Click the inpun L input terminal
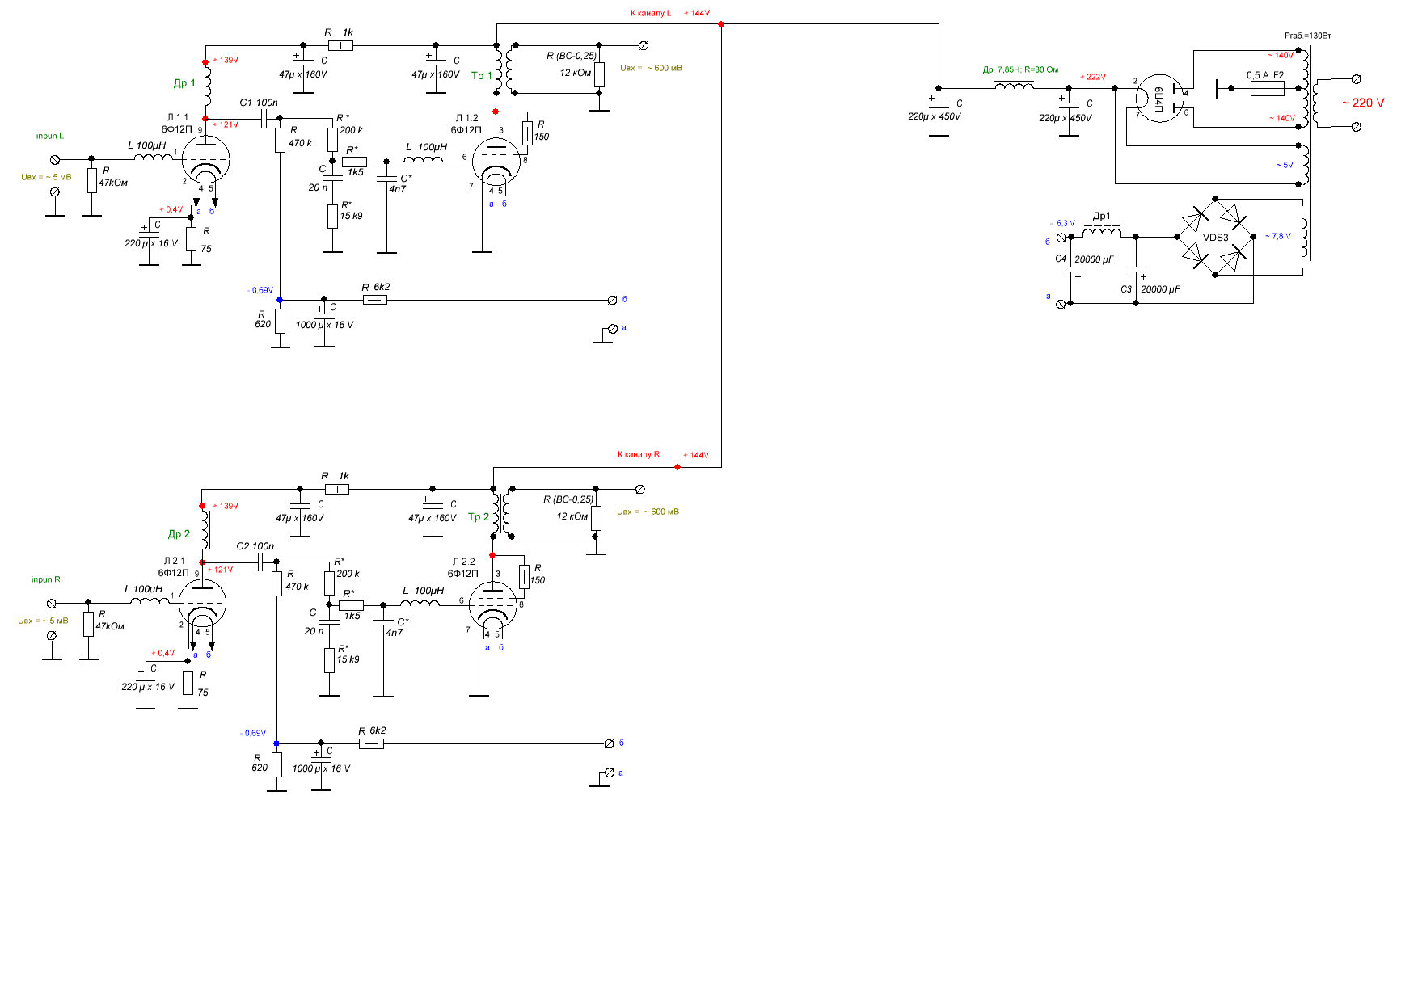The image size is (1418, 1002). [x=55, y=159]
